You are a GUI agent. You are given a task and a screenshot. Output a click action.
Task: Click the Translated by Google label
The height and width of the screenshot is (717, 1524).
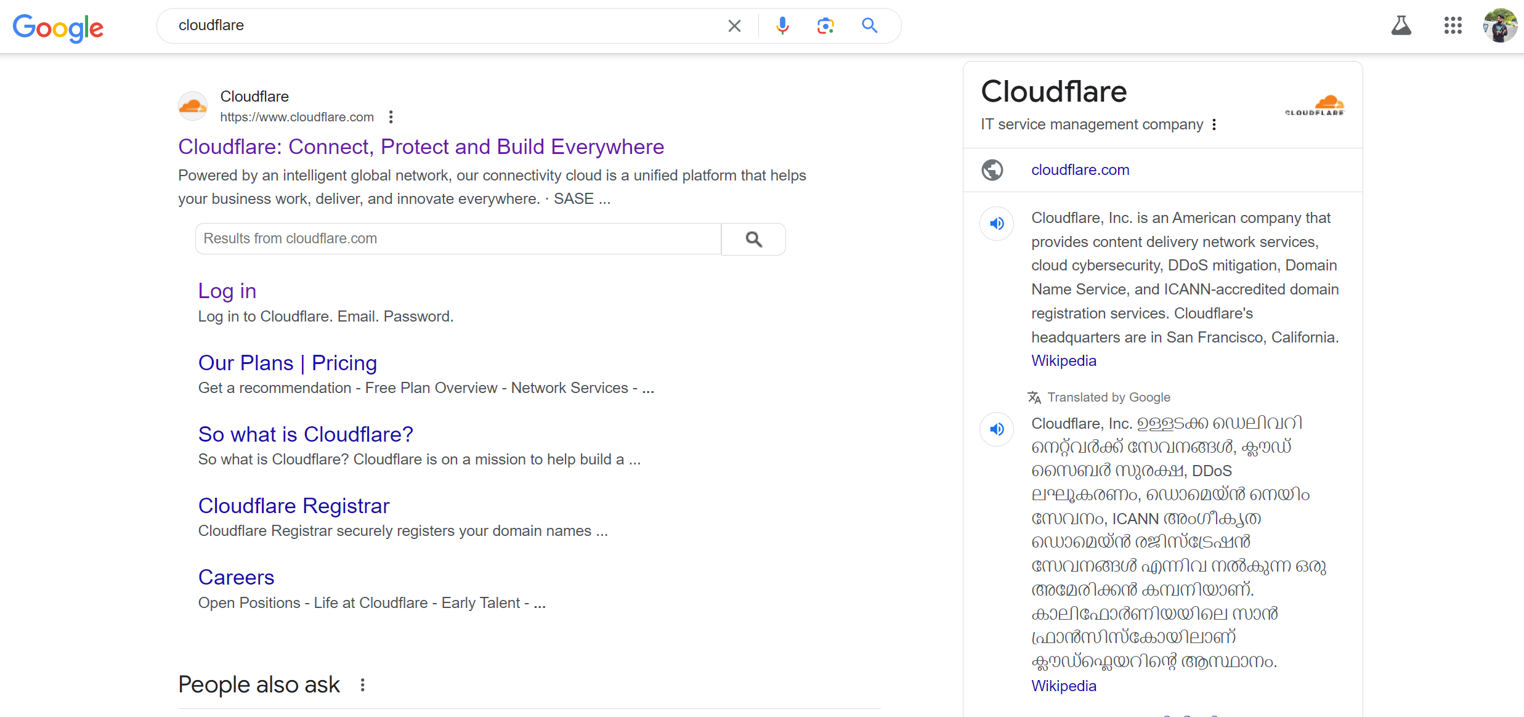pyautogui.click(x=1109, y=398)
